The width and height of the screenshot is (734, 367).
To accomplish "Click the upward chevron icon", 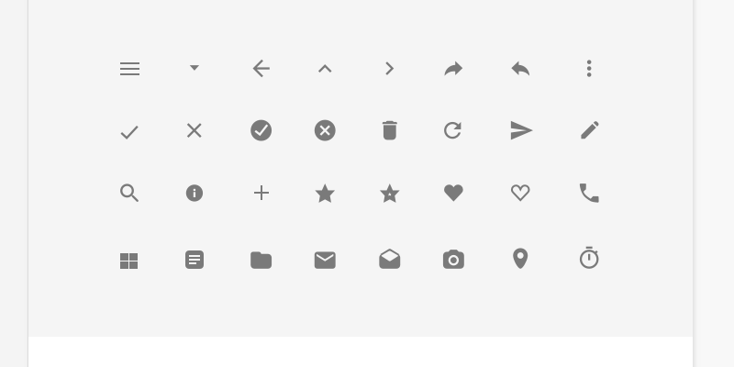I will [x=325, y=70].
